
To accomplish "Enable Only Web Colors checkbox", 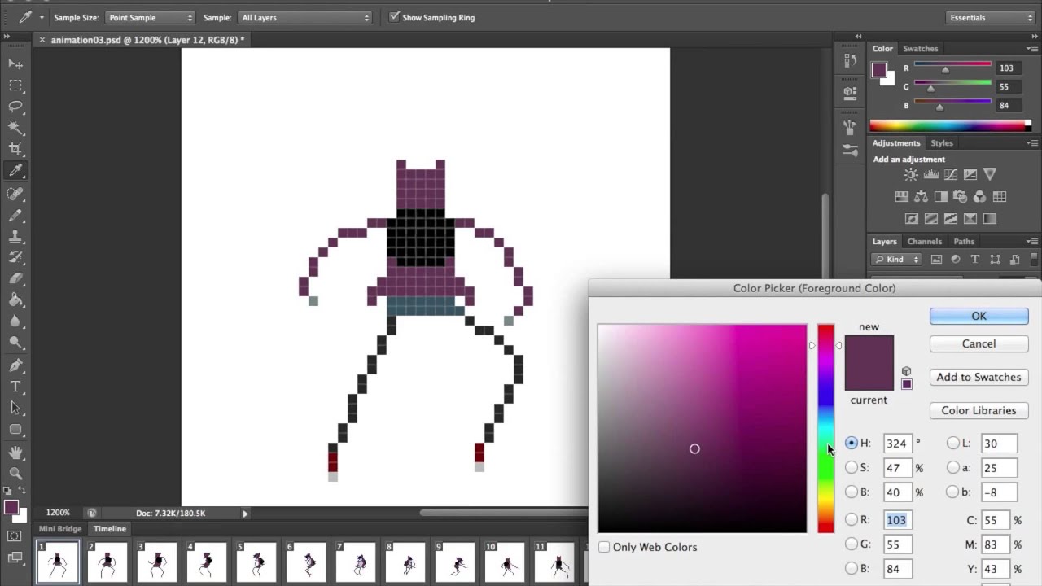I will pos(604,547).
